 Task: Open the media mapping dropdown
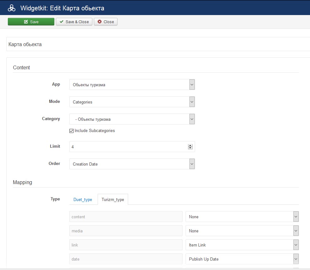242,231
